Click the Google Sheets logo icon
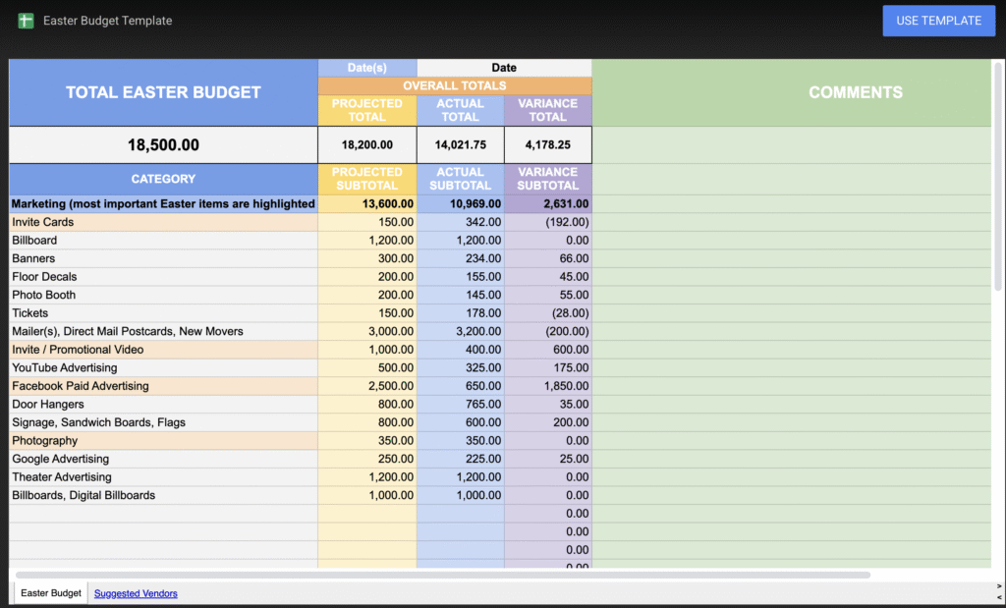This screenshot has width=1006, height=608. pos(26,21)
